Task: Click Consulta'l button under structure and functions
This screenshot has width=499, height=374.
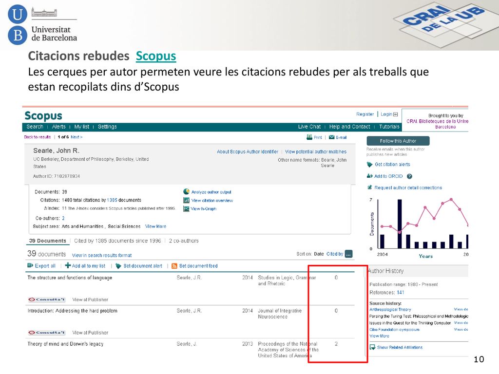Action: coord(47,299)
